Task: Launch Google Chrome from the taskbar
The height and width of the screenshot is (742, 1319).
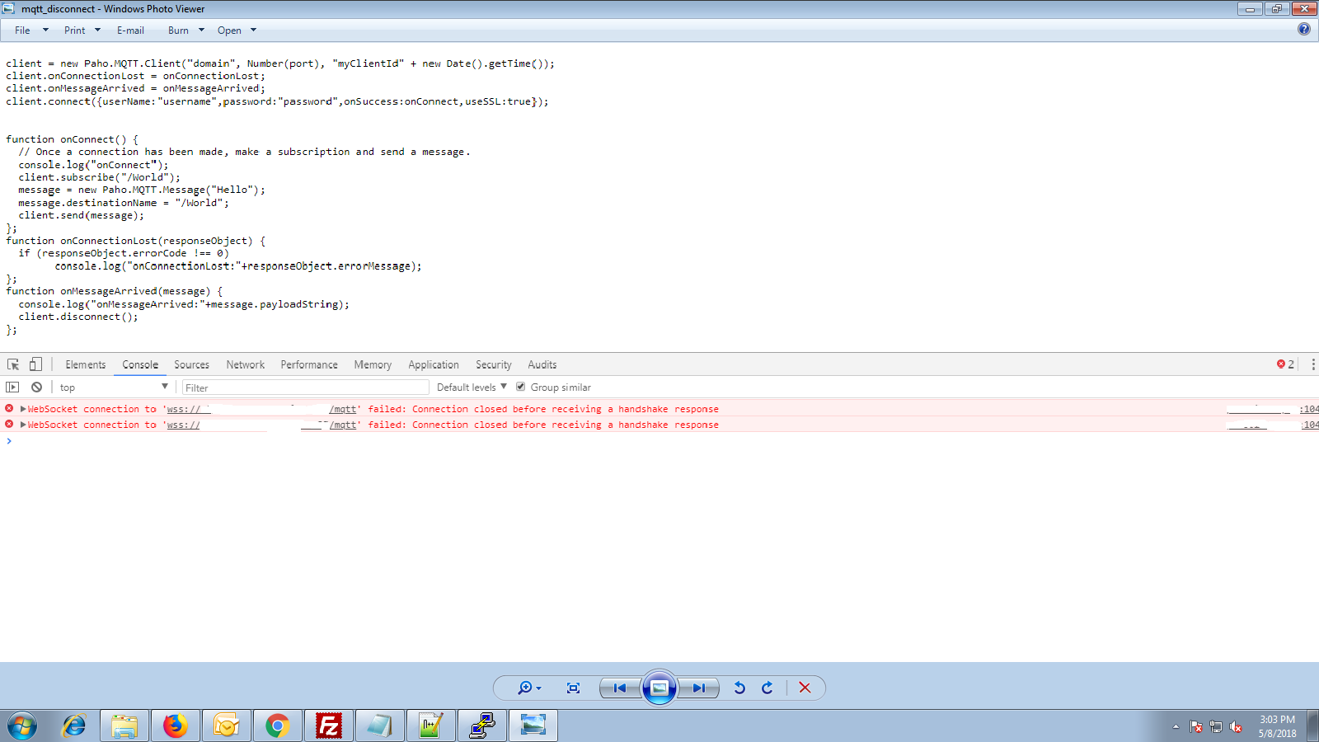Action: 278,726
